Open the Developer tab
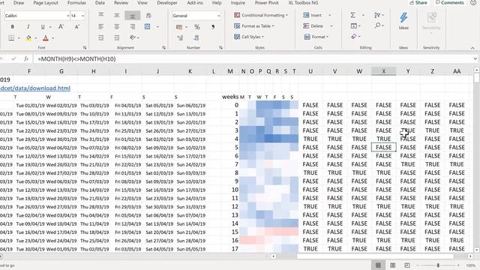Image resolution: width=480 pixels, height=270 pixels. point(167,3)
